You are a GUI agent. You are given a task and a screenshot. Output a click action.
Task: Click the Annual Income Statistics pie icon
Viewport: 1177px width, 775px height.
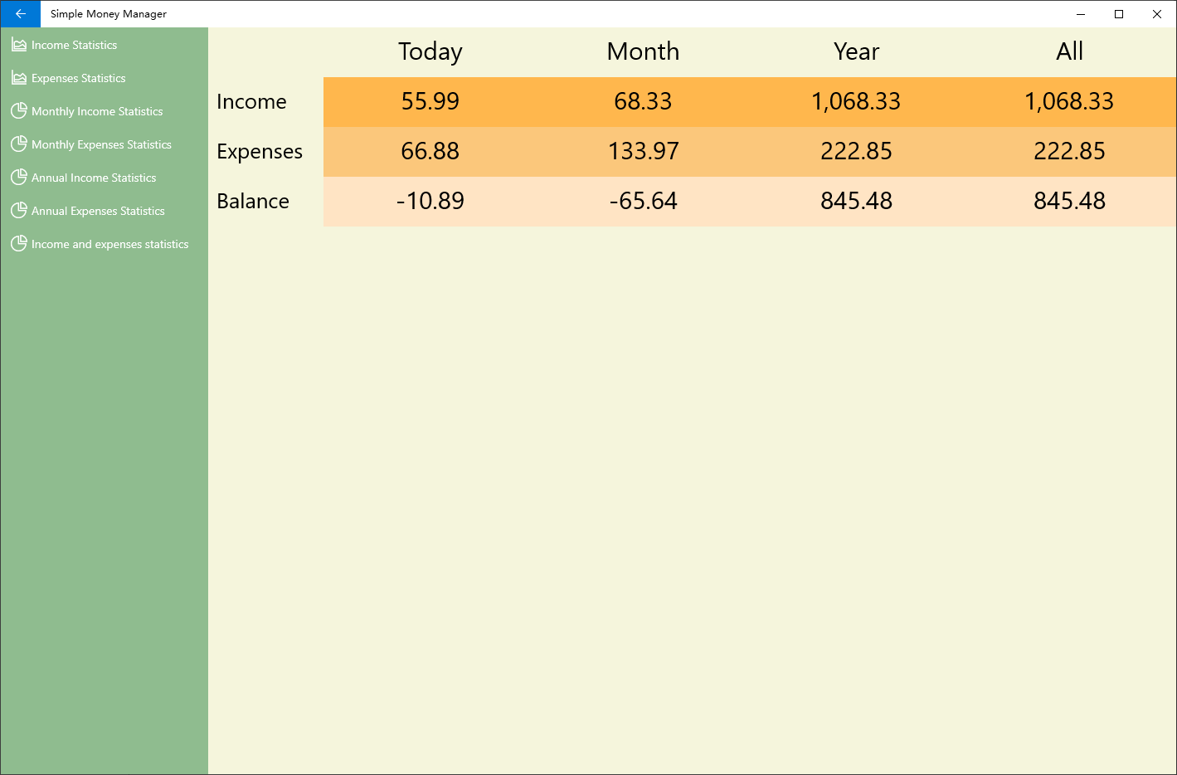(x=18, y=177)
